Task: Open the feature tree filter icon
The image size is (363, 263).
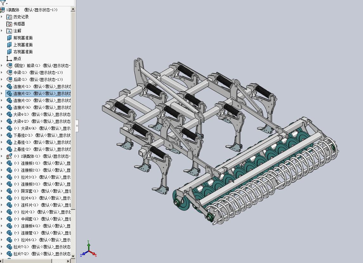Action: click(x=3, y=3)
